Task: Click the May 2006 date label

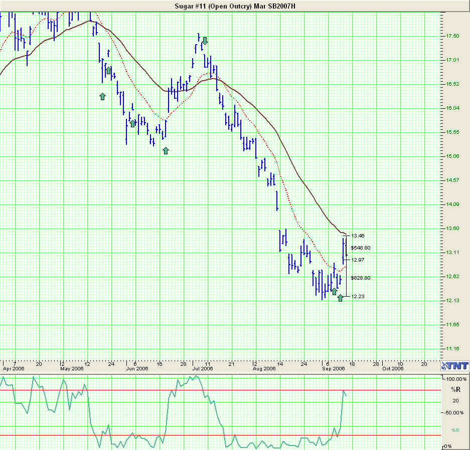Action: click(72, 368)
